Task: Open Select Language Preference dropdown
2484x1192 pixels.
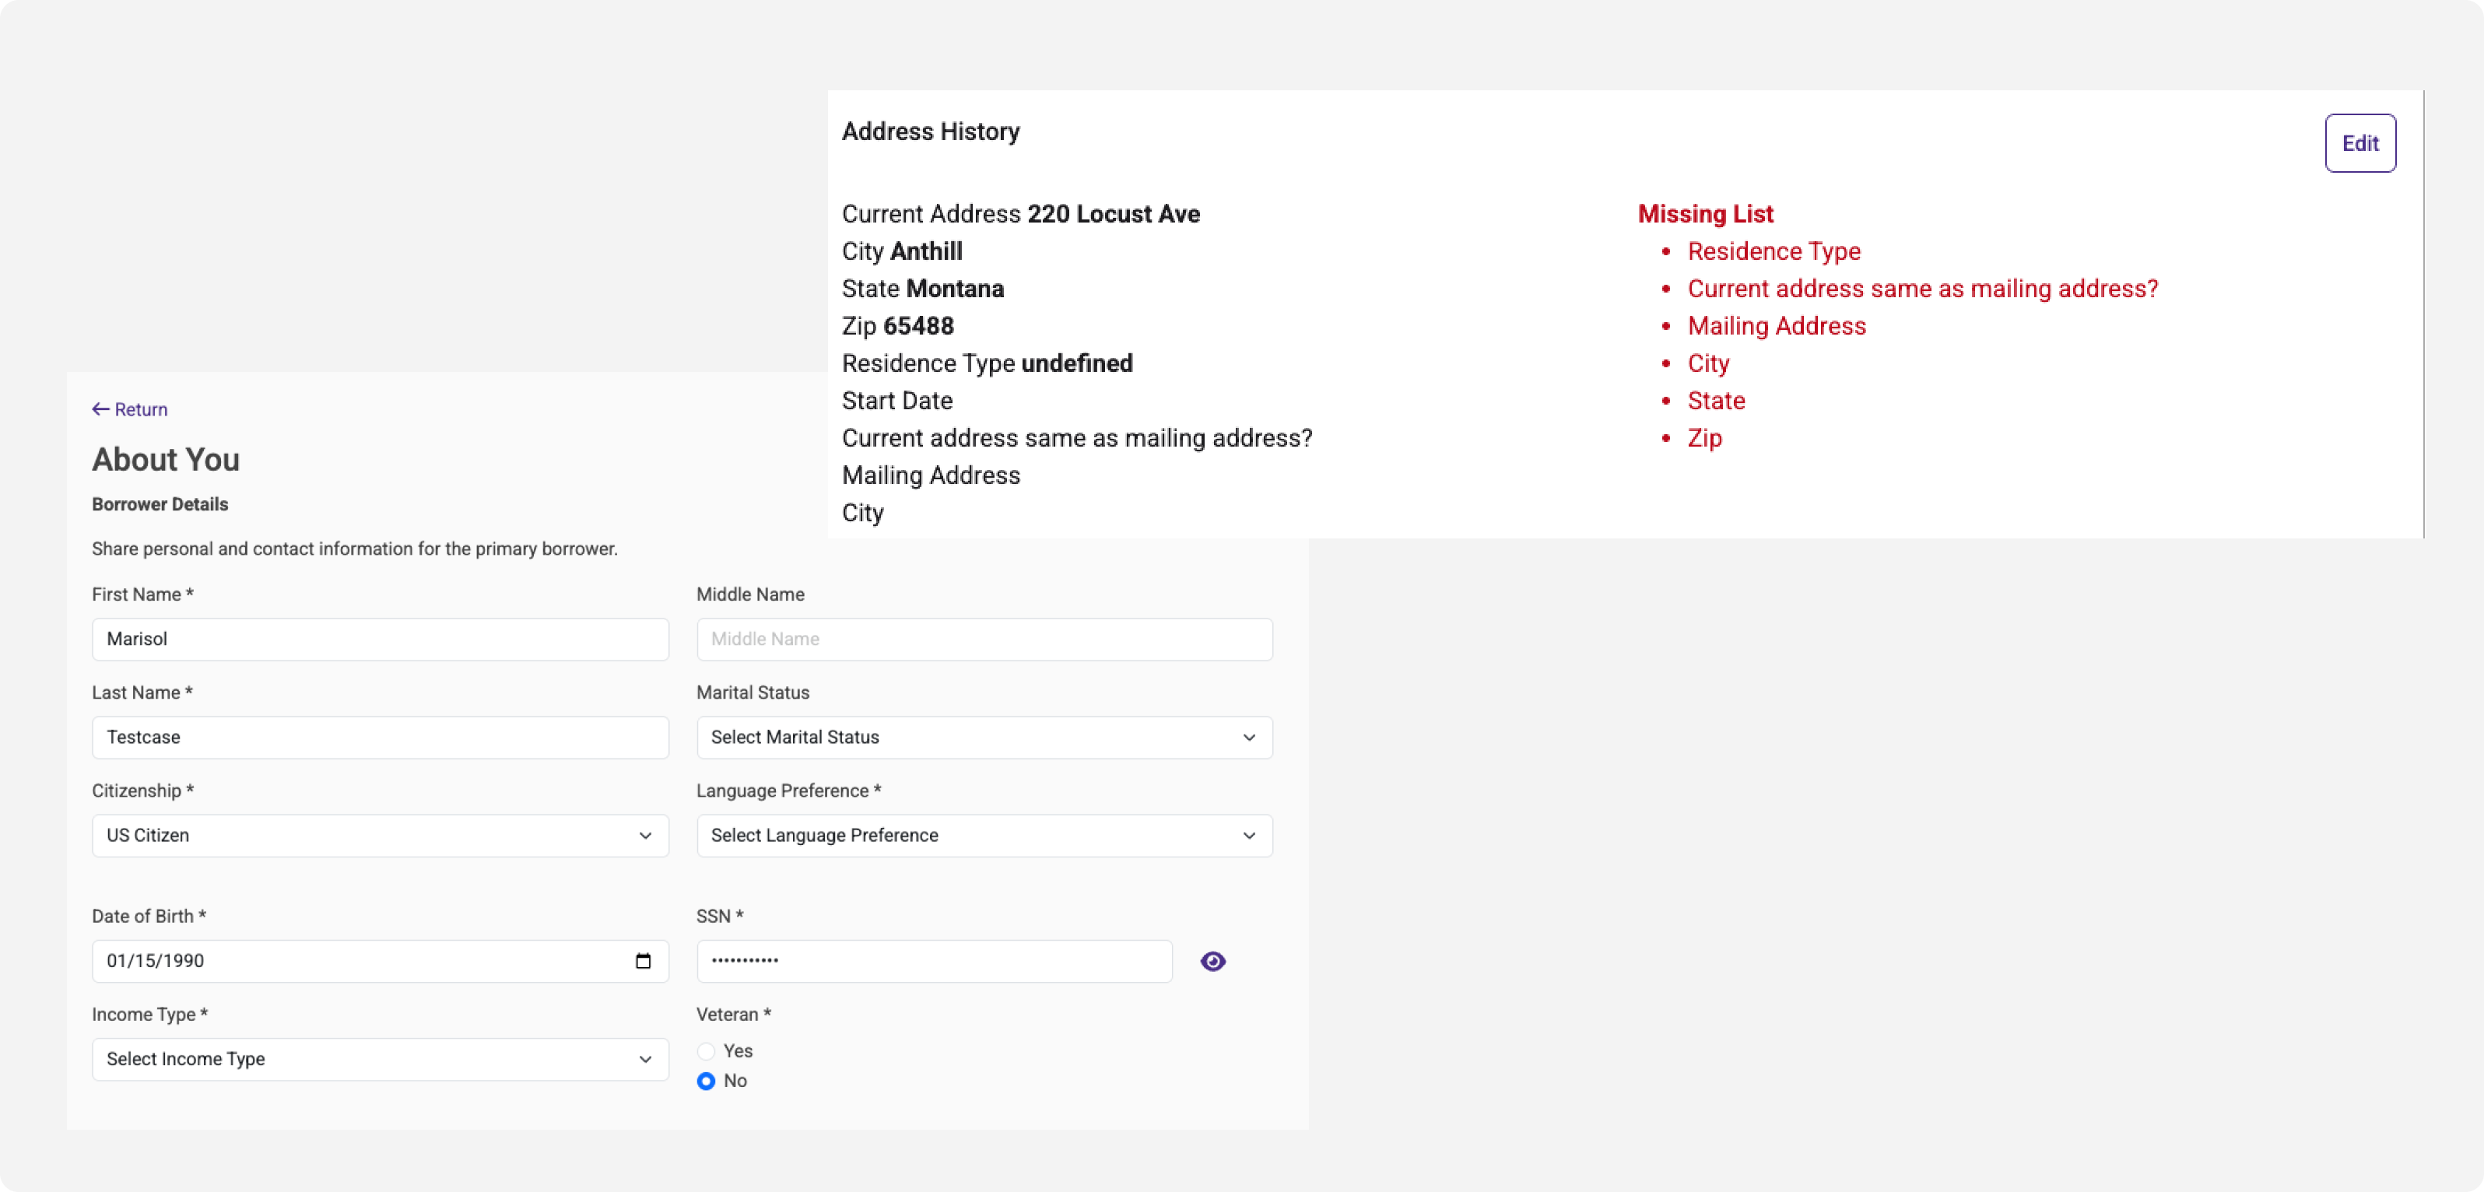Action: (964, 836)
